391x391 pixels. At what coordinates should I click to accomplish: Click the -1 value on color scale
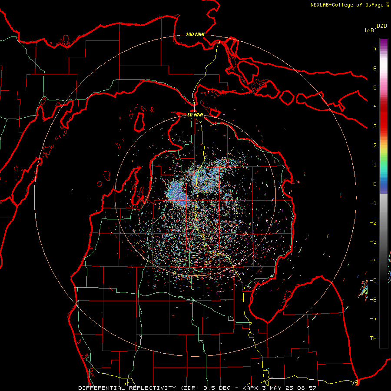pos(373,203)
